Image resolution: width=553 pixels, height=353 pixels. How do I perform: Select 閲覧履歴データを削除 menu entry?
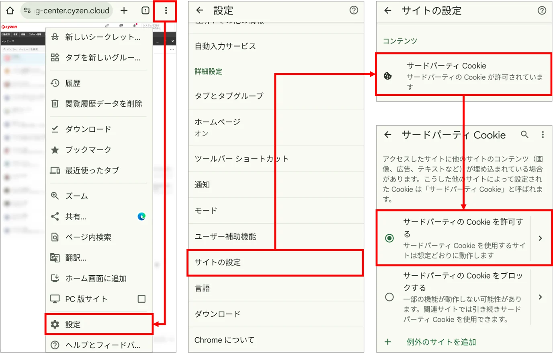click(x=99, y=103)
